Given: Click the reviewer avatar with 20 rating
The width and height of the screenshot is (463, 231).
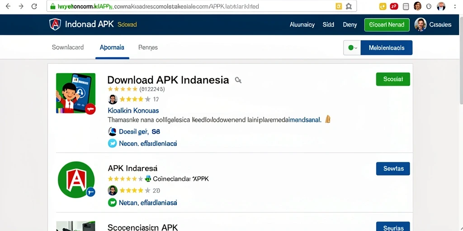Looking at the screenshot, I should 113,190.
